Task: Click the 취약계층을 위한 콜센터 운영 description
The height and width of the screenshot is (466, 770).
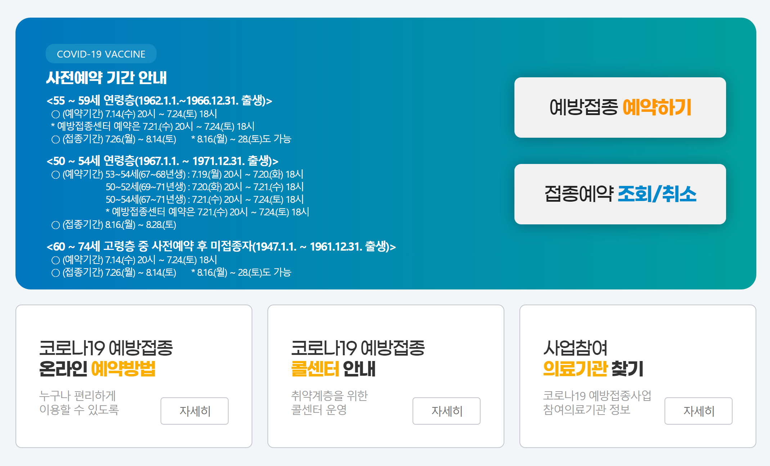Action: 329,403
